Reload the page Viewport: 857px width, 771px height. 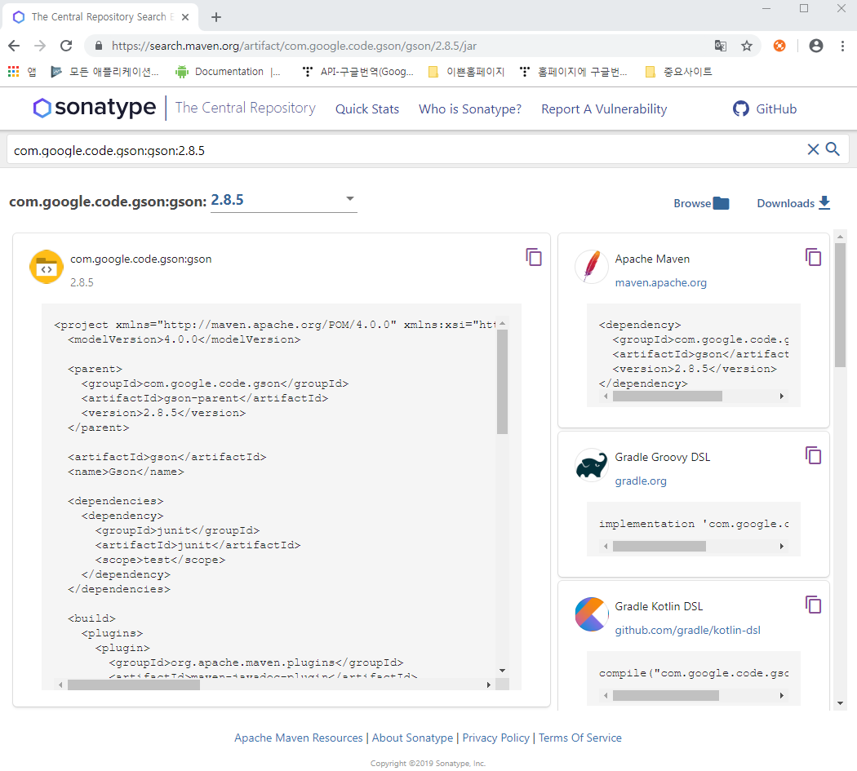coord(66,46)
